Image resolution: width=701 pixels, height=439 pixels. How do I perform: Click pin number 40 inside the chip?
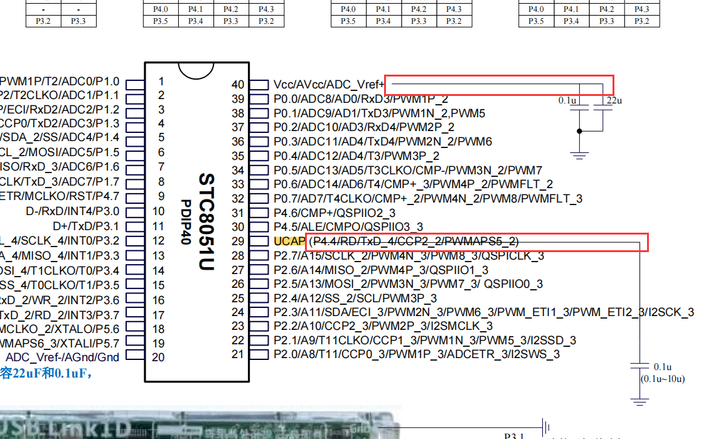[x=238, y=85]
